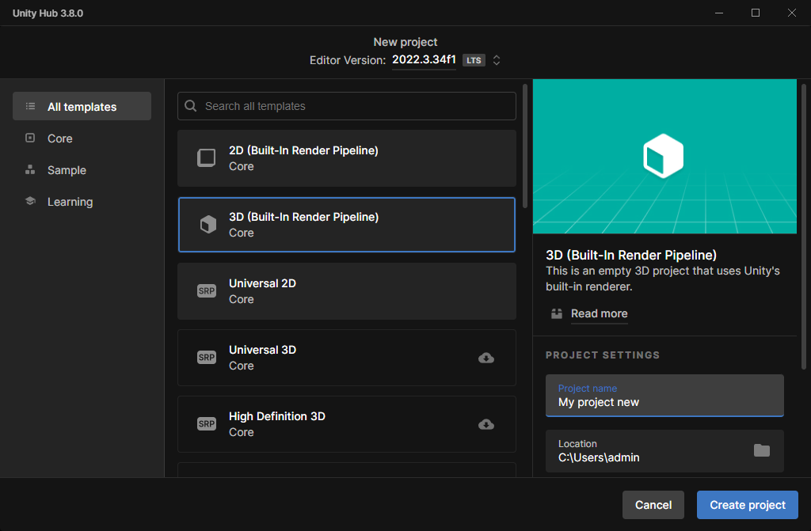Click the project settings panel scrollbar
Image resolution: width=811 pixels, height=531 pixels.
pyautogui.click(x=804, y=226)
